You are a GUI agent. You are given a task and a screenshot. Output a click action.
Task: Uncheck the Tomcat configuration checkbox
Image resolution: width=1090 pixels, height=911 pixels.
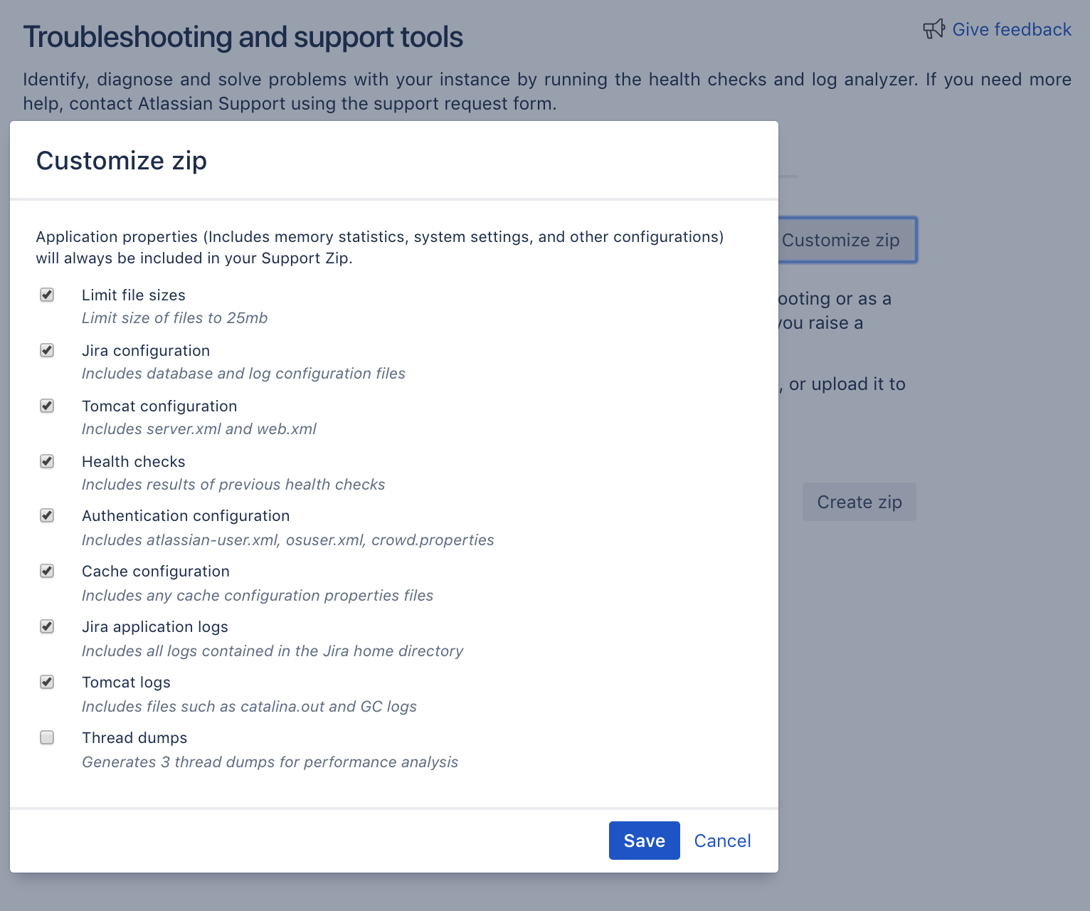pos(46,406)
